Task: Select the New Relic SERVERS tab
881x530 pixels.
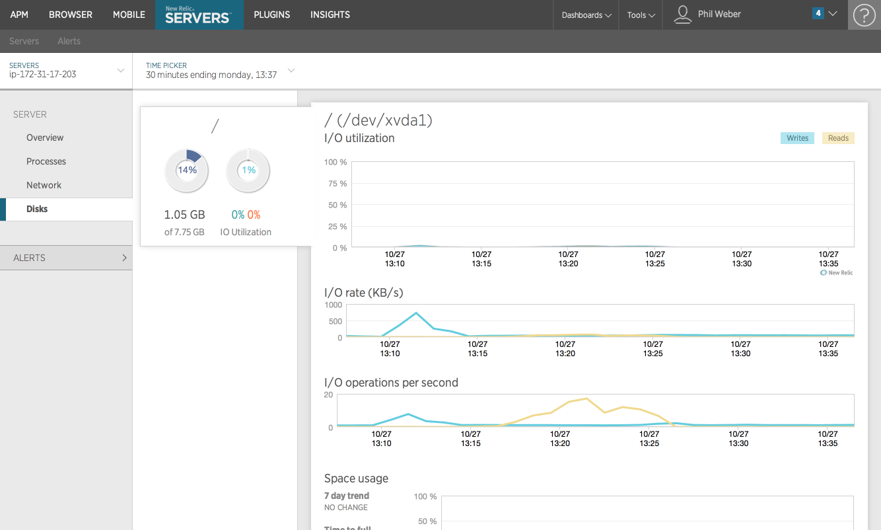Action: (x=199, y=15)
